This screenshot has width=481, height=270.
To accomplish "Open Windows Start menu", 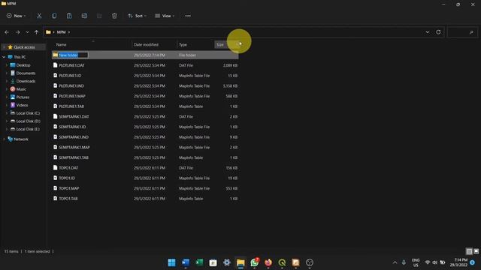I will (x=172, y=262).
